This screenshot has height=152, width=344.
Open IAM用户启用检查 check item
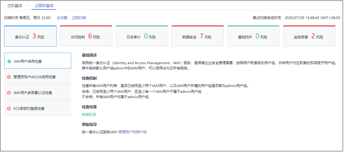click(x=38, y=61)
